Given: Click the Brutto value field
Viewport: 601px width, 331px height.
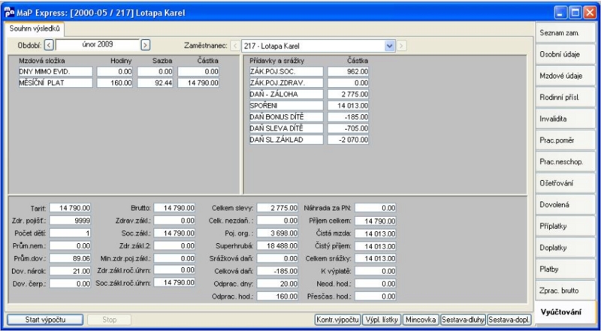Looking at the screenshot, I should pyautogui.click(x=174, y=208).
